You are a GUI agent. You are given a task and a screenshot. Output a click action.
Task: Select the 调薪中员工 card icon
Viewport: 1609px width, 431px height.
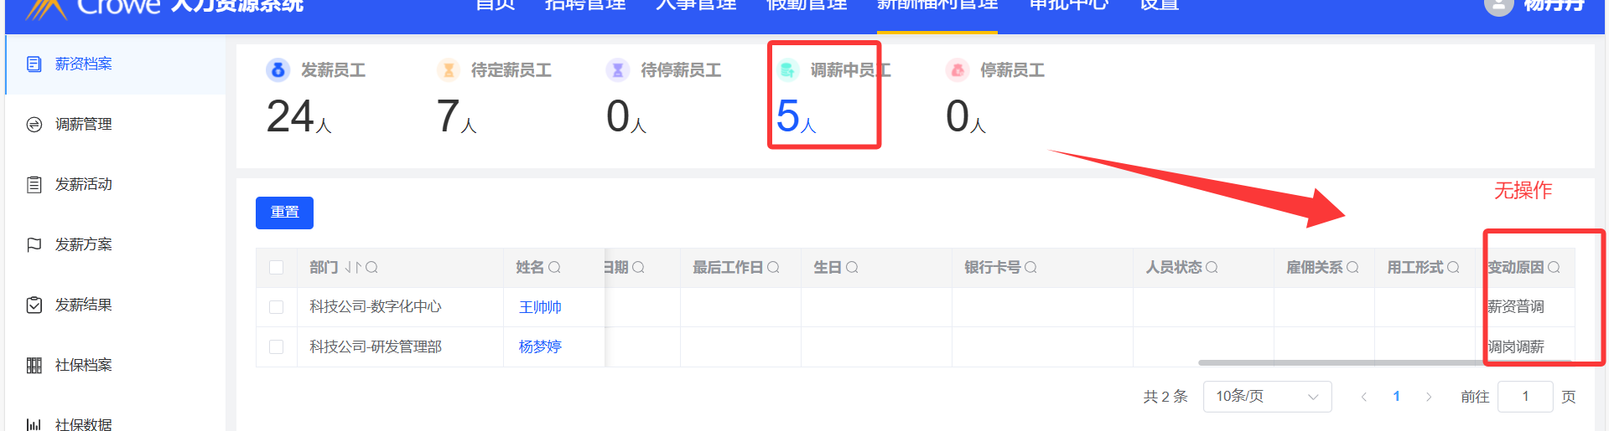tap(787, 70)
